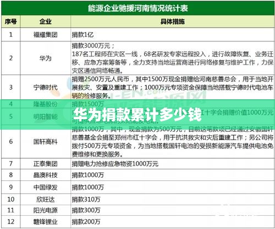
Task: Click serial number 6 beside 国轩高科
Action: [x=10, y=141]
